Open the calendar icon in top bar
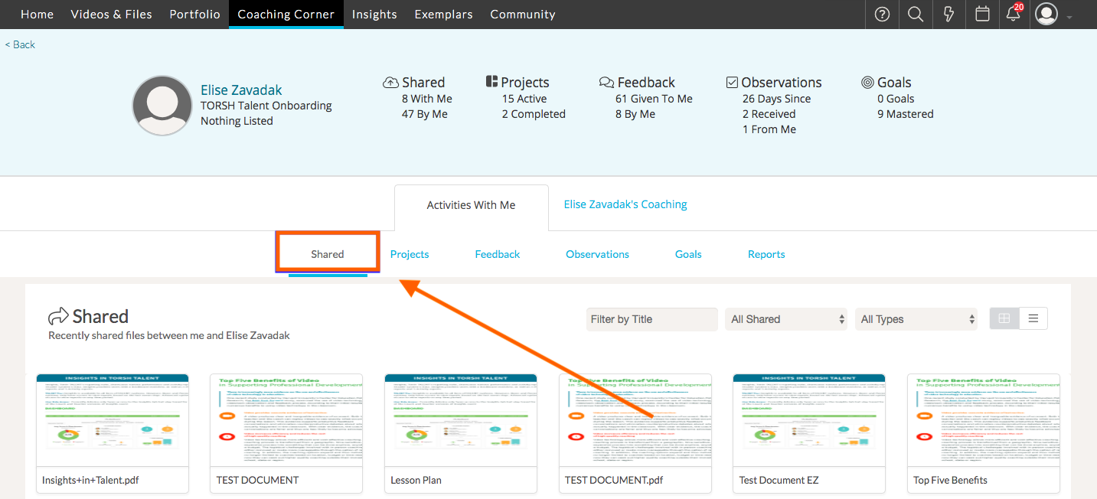The height and width of the screenshot is (499, 1097). [x=982, y=15]
